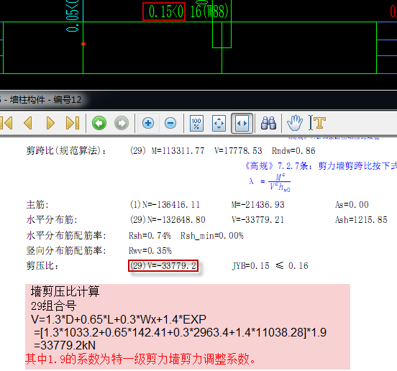
Task: Click the gray forward navigation button
Action: (122, 123)
